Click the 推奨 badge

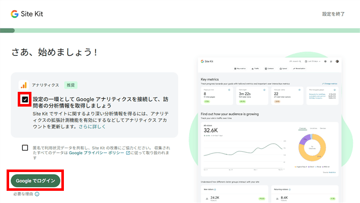tap(70, 85)
